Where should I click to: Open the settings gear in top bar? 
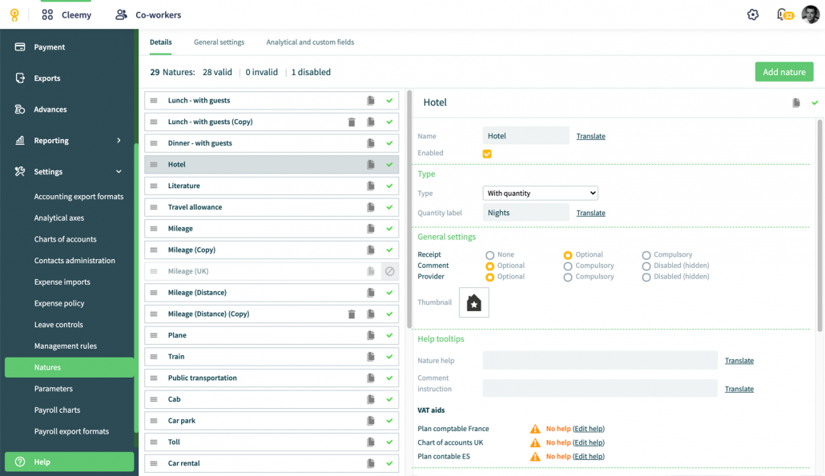[753, 14]
